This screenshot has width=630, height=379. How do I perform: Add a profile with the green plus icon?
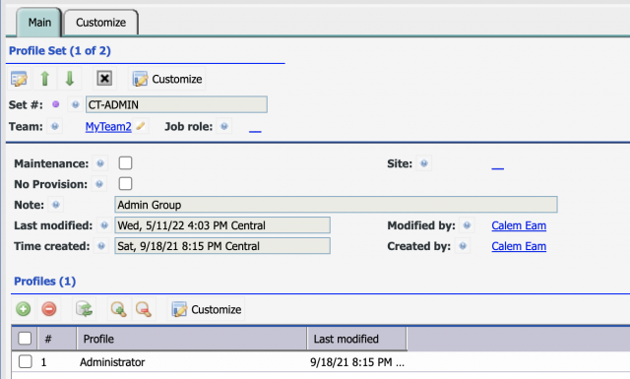pyautogui.click(x=24, y=309)
